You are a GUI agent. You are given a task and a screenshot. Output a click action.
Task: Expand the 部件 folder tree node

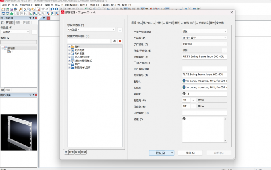[x=69, y=47]
